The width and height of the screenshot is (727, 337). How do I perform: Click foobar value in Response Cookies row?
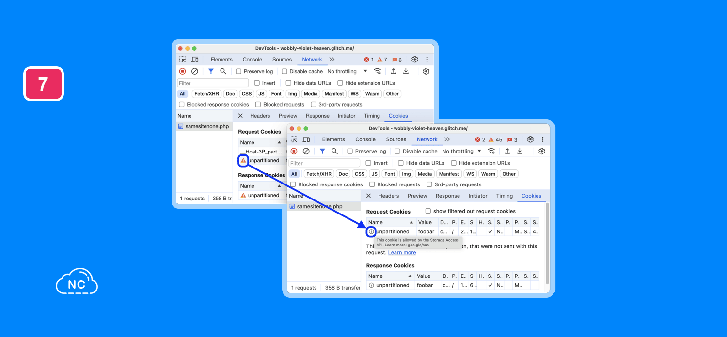point(425,285)
